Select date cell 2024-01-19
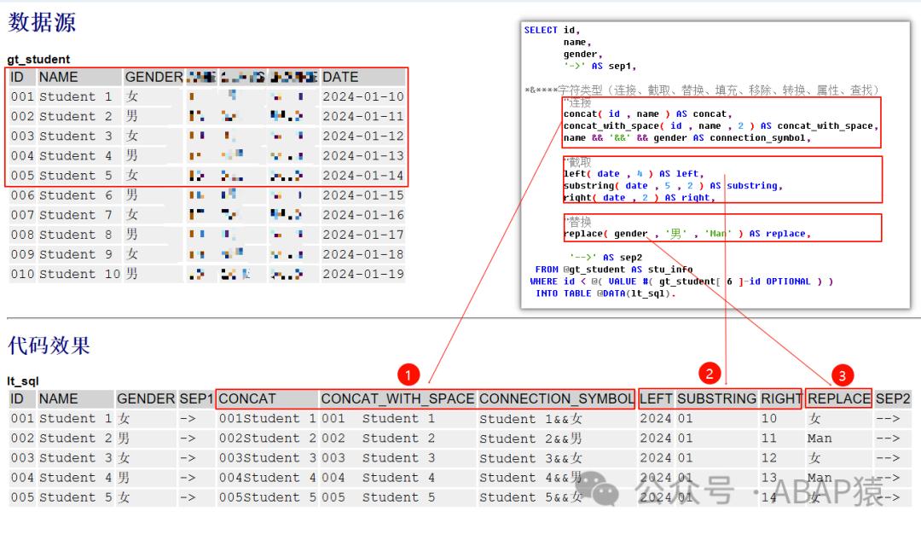This screenshot has height=540, width=921. point(363,274)
